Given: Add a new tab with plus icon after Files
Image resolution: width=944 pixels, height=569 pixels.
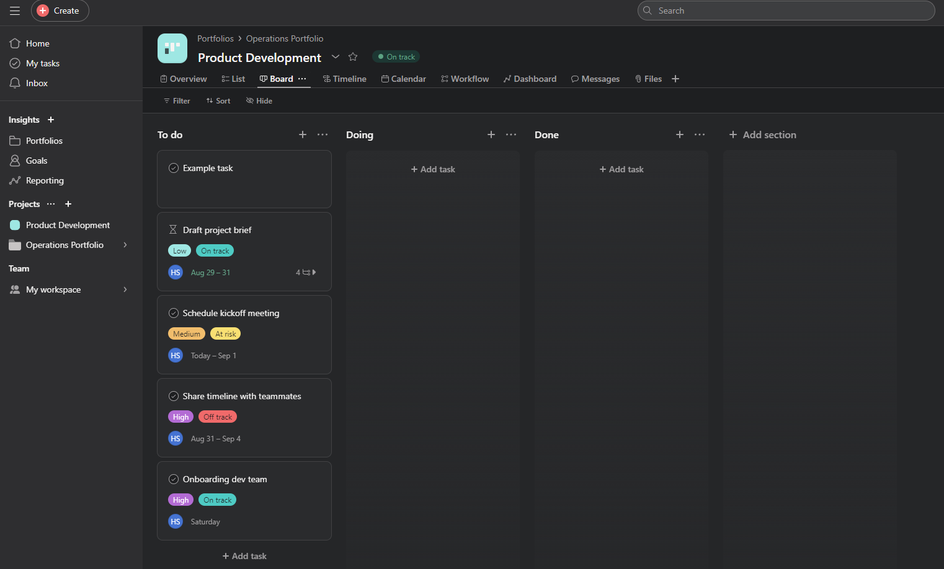Looking at the screenshot, I should (x=675, y=79).
